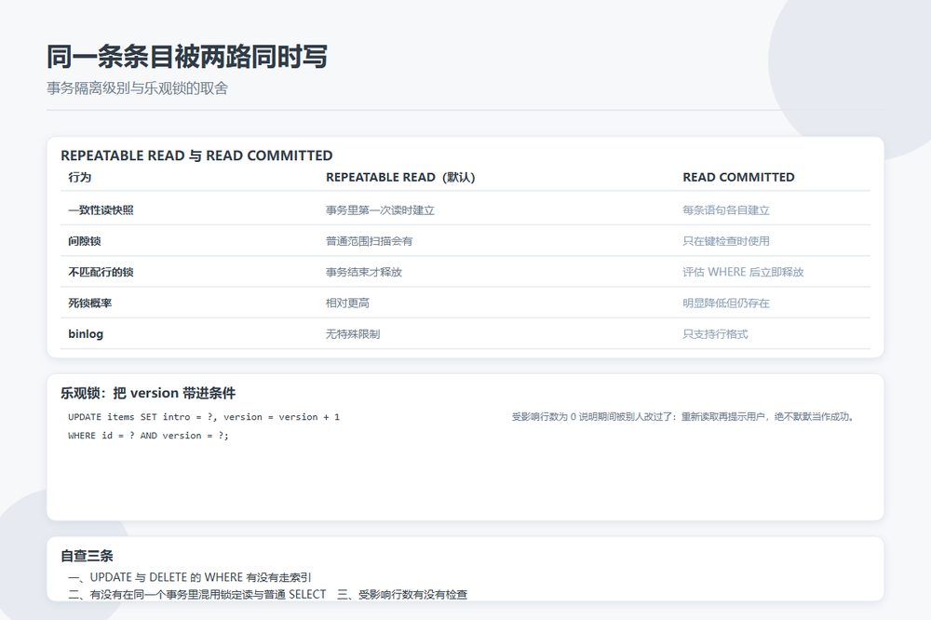Select the 不匹配行的锁 row label
Image resolution: width=931 pixels, height=620 pixels.
click(x=101, y=272)
